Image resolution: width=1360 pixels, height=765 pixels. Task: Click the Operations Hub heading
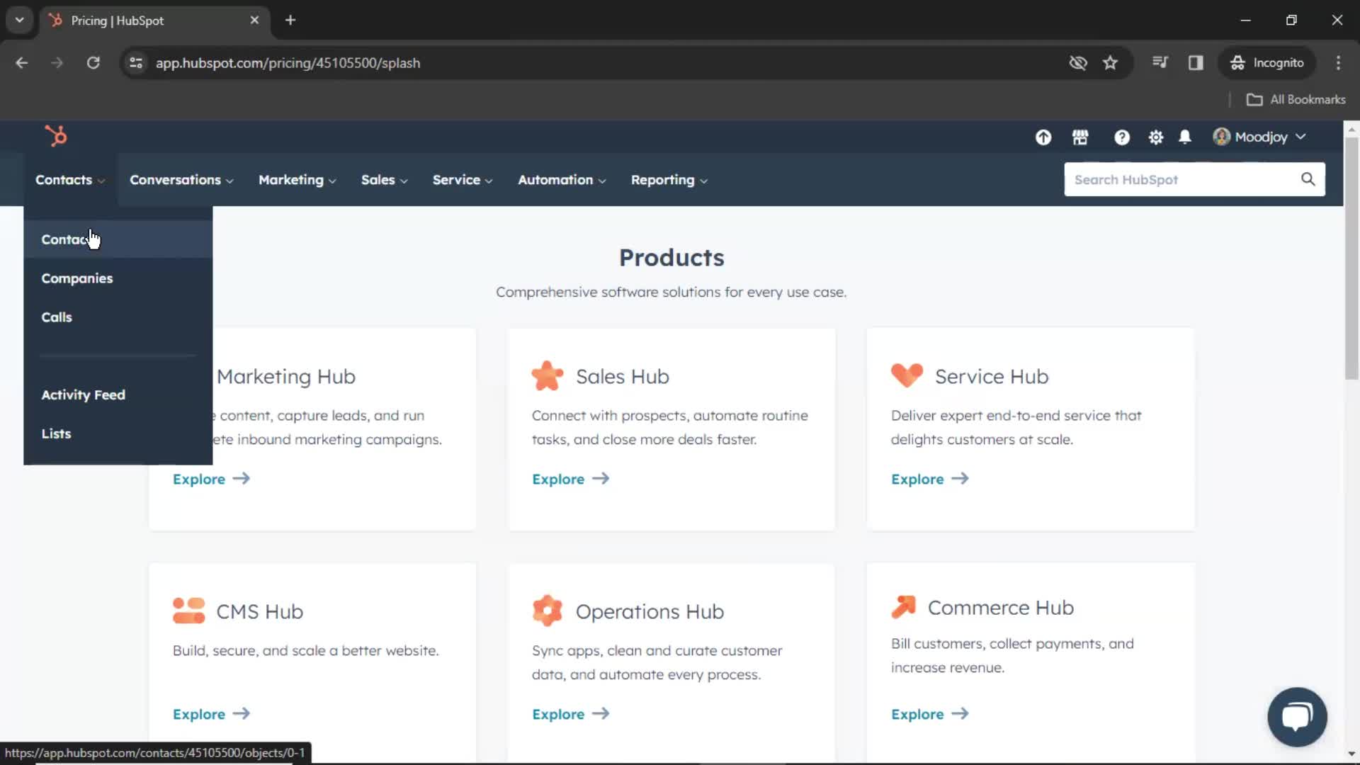tap(650, 611)
